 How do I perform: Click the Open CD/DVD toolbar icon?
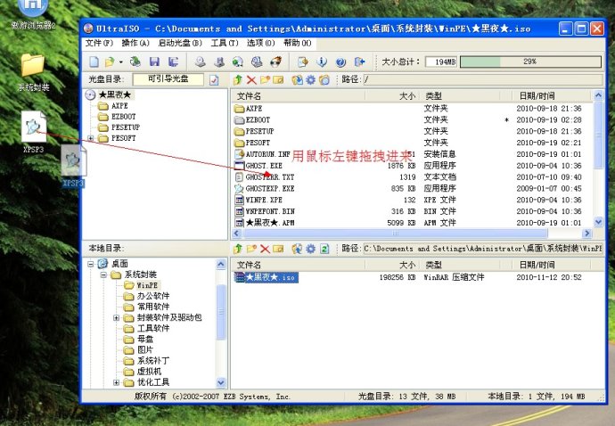coord(135,62)
